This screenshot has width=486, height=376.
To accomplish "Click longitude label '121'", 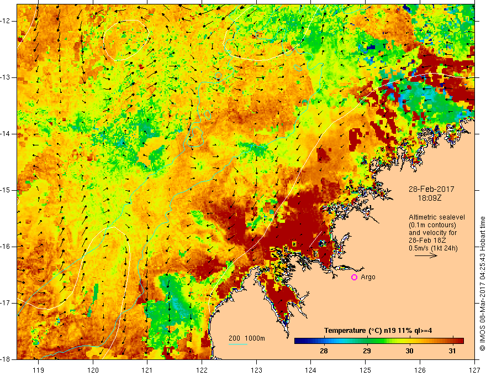I will coord(147,370).
